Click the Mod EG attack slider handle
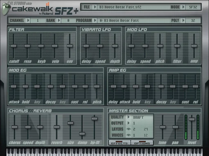Screen dimensions: 209x156 pyautogui.click(x=13, y=86)
